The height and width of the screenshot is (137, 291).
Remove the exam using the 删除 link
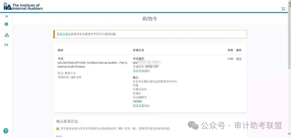239,59
